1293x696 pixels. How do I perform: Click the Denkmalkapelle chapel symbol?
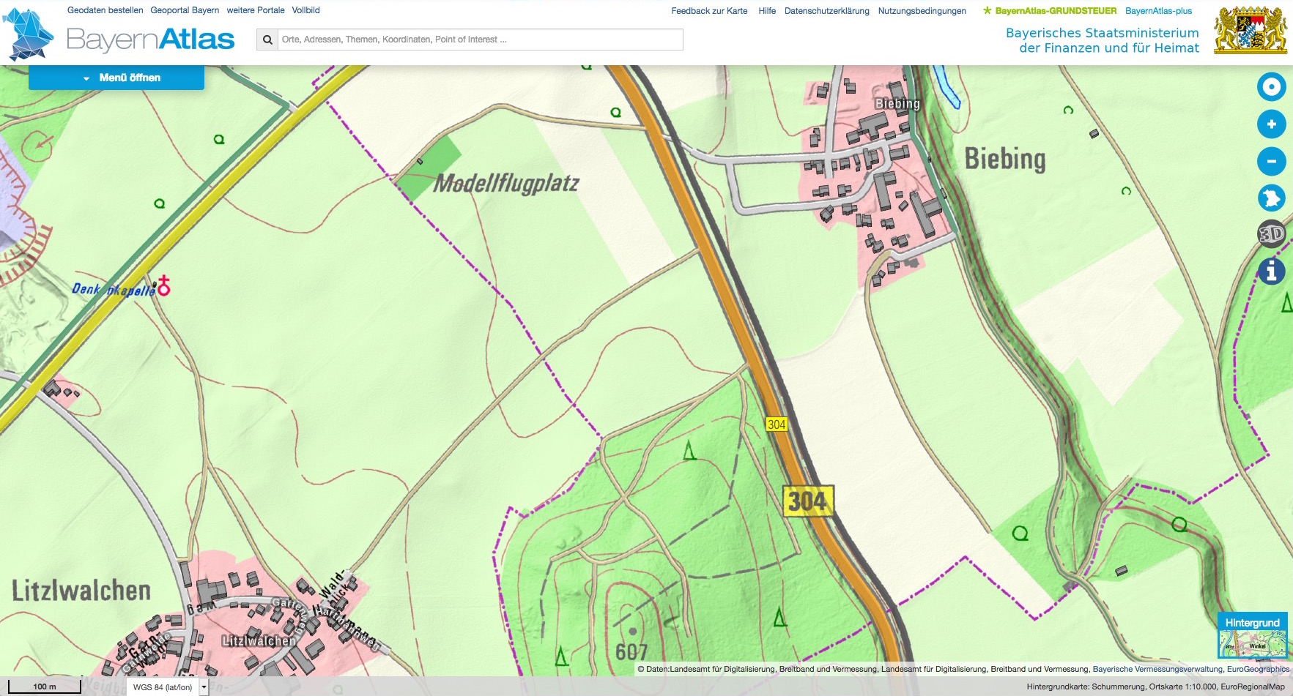coord(164,286)
